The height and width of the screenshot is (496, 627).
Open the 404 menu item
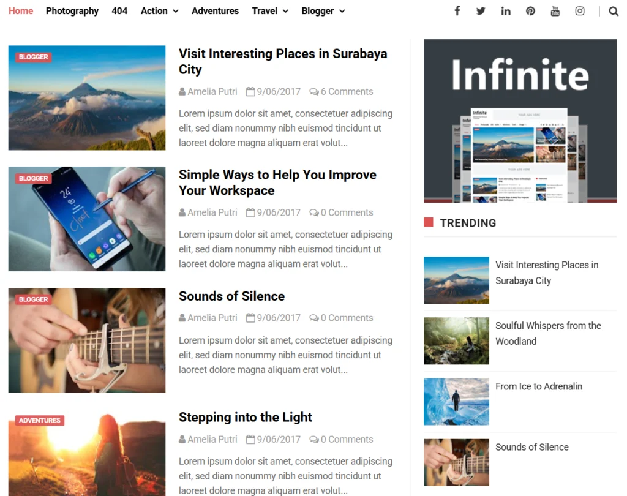[119, 11]
